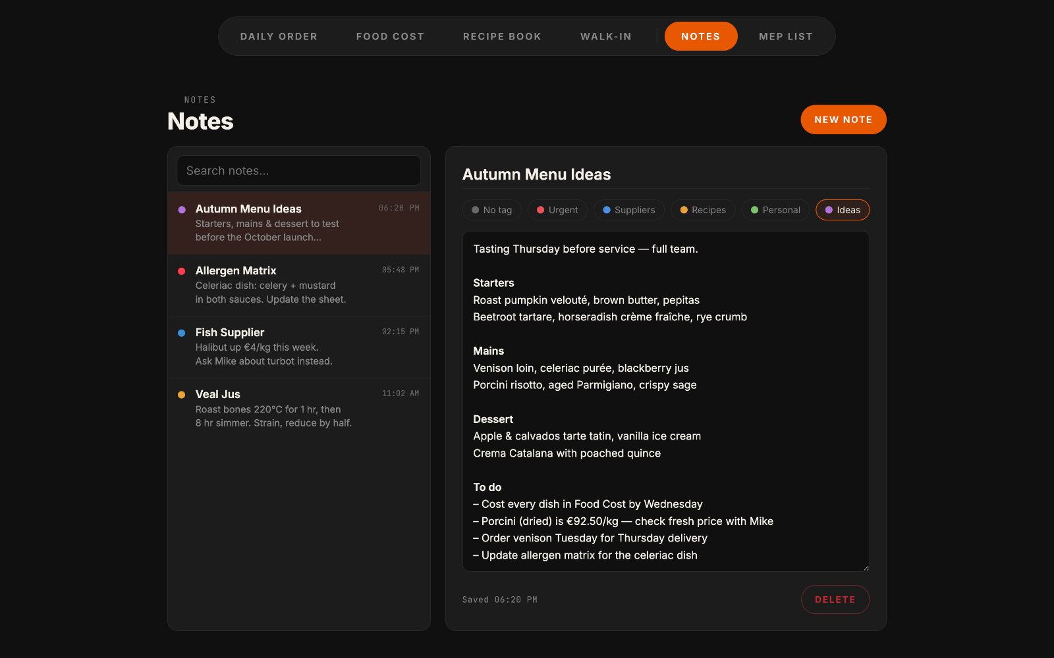Go to the Recipe Book tab
Screen dimensions: 1054x658
[502, 36]
